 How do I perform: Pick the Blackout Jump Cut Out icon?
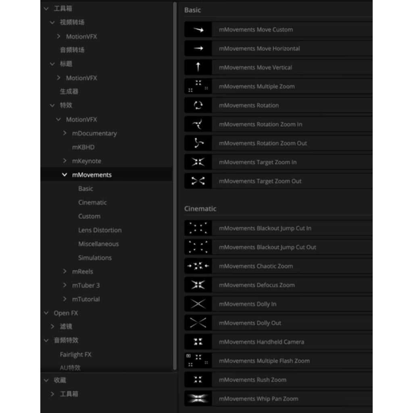tap(198, 247)
